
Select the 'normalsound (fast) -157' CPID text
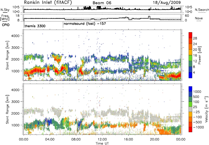pos(85,24)
